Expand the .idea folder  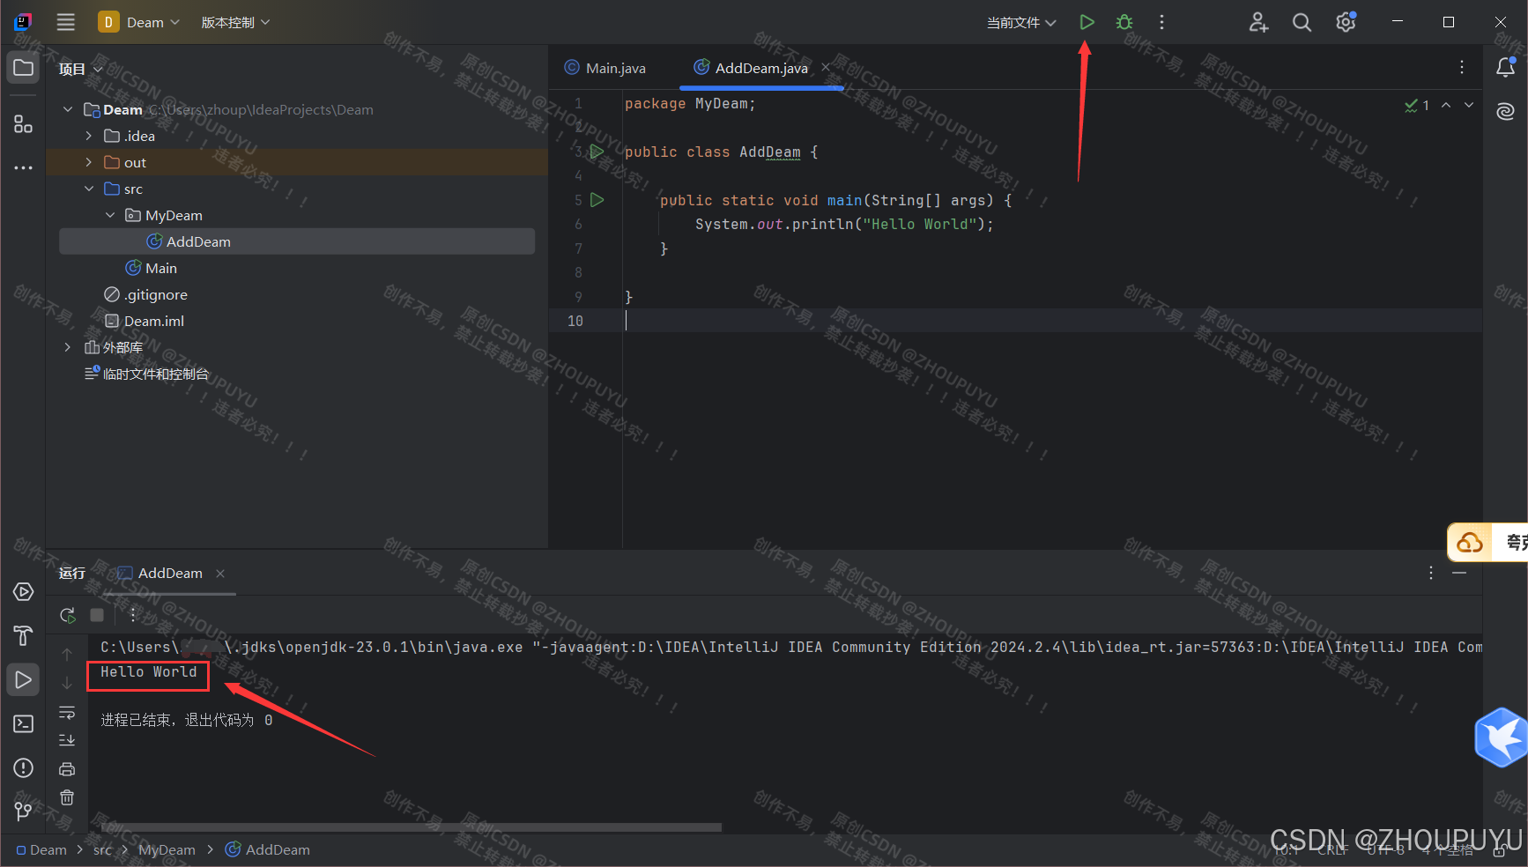tap(89, 136)
